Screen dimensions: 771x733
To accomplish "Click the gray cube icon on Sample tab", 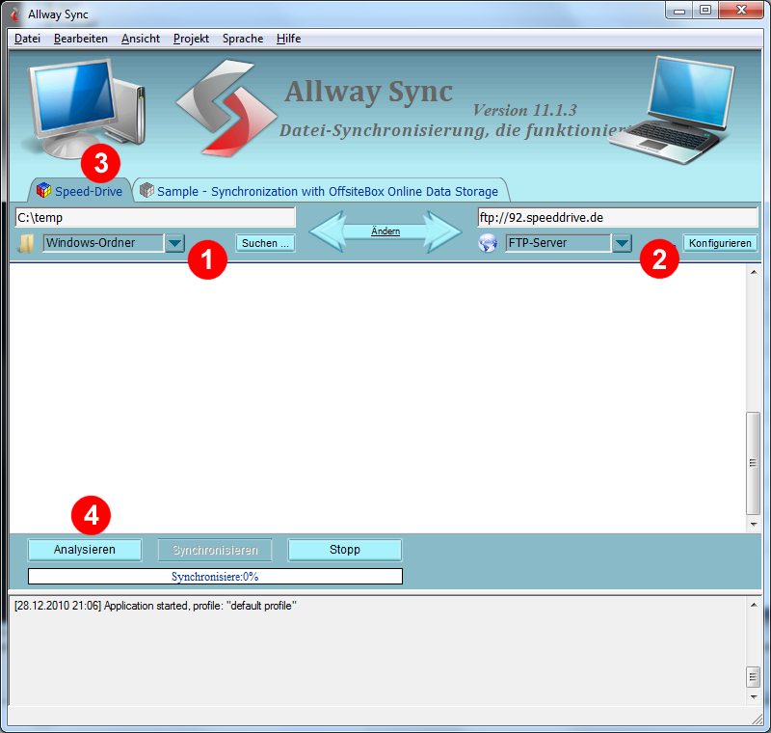I will click(x=146, y=191).
